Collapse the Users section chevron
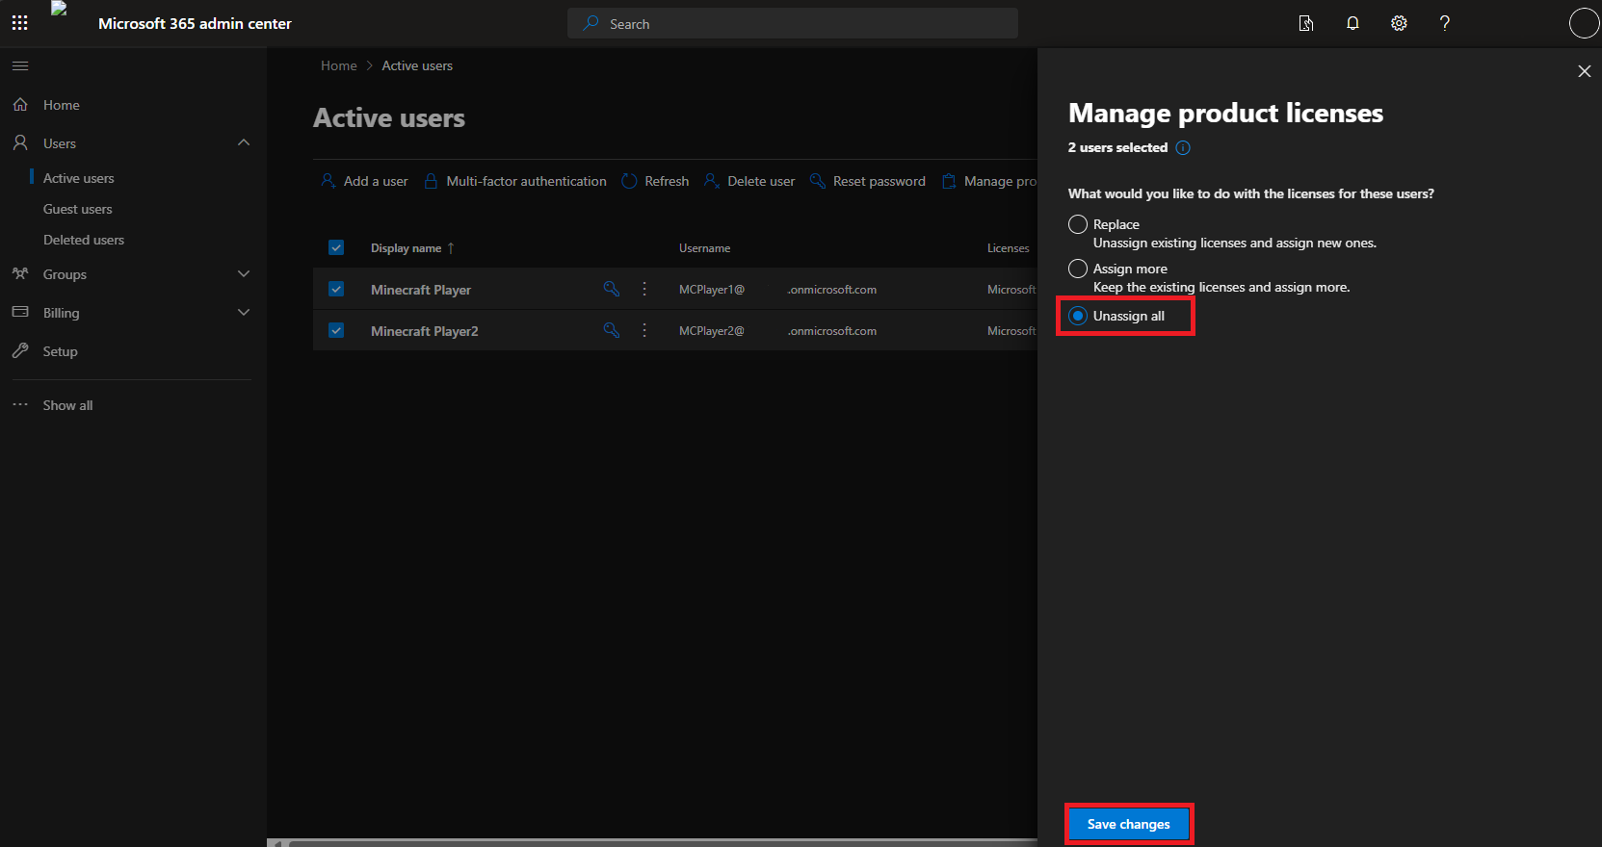 coord(244,142)
